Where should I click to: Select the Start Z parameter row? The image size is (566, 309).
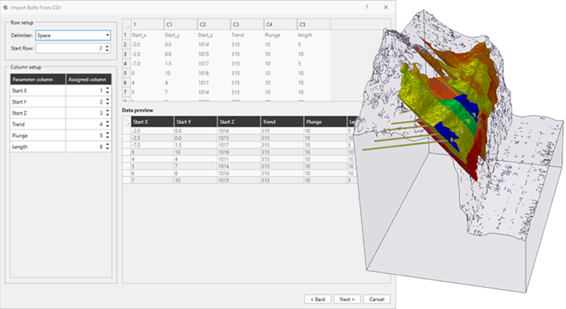pos(38,113)
